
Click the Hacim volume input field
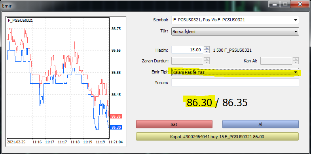click(x=188, y=50)
